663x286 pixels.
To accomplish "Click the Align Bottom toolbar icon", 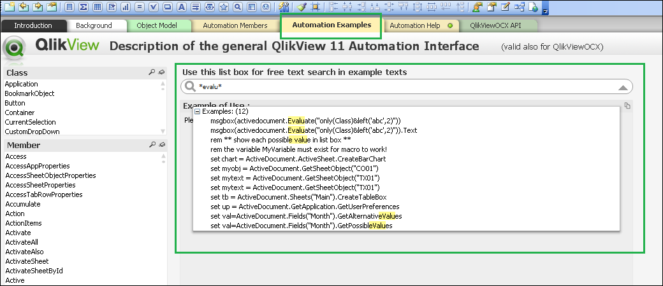I will 375,7.
